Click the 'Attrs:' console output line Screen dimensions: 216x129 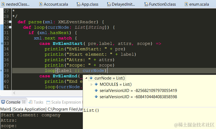coord(9,120)
